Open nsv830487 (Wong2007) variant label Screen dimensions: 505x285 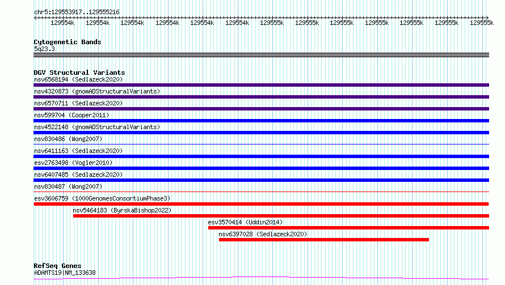(68, 186)
